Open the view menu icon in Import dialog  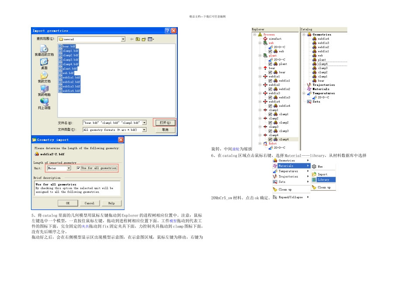(151, 39)
